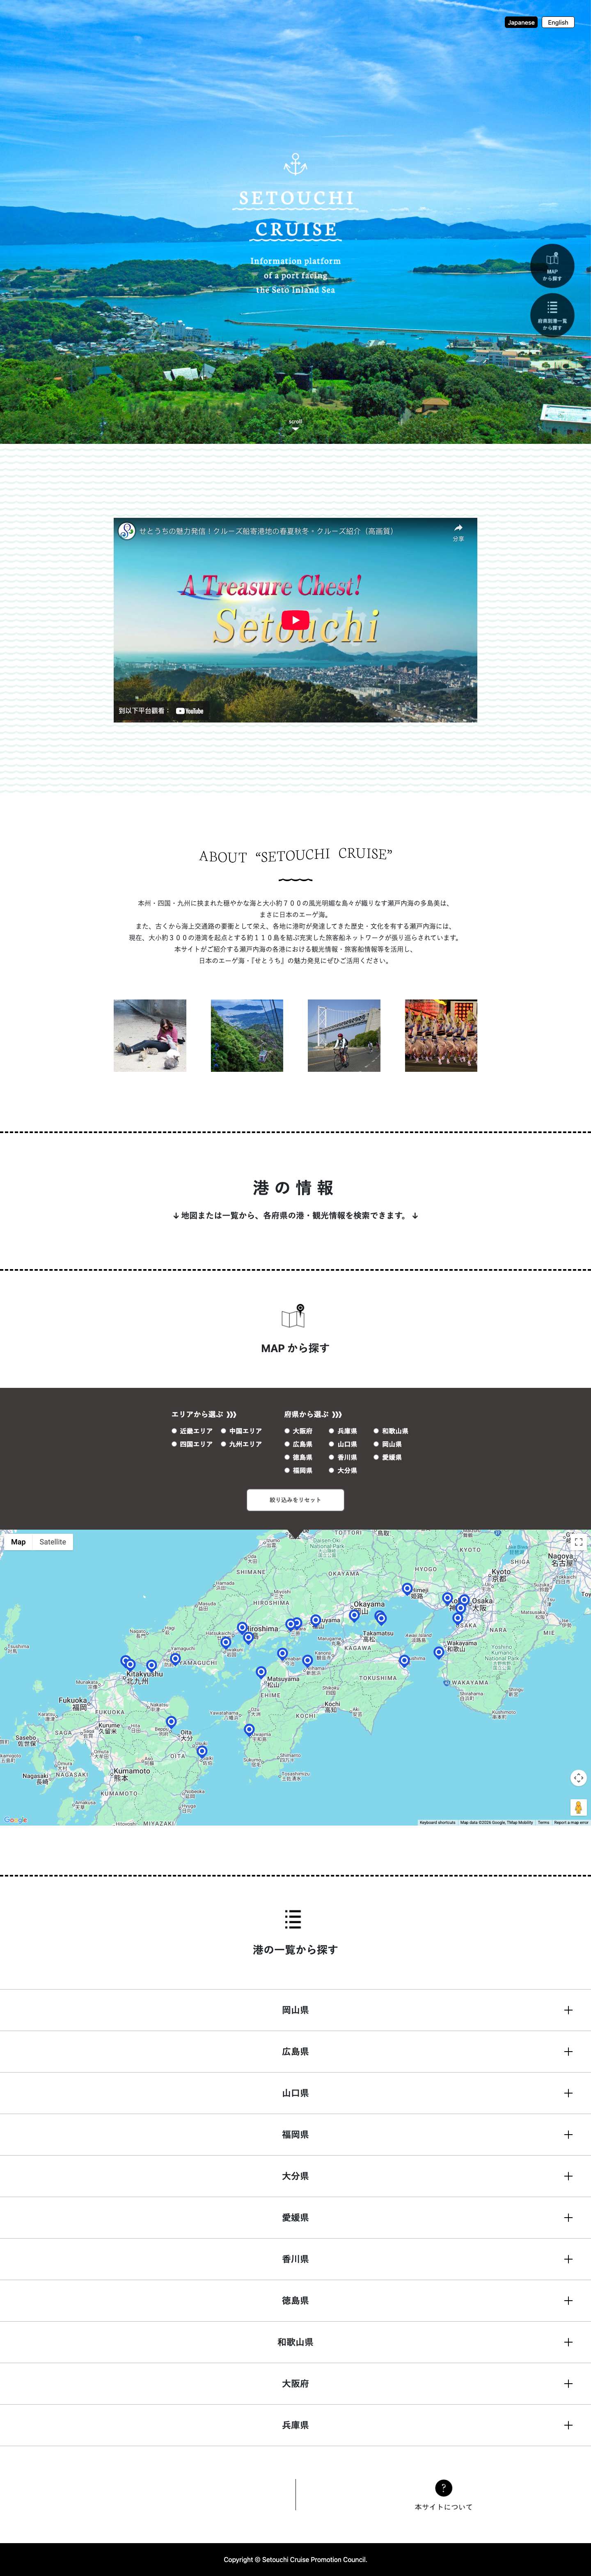Select 香川県 prefecture filter

point(344,1457)
